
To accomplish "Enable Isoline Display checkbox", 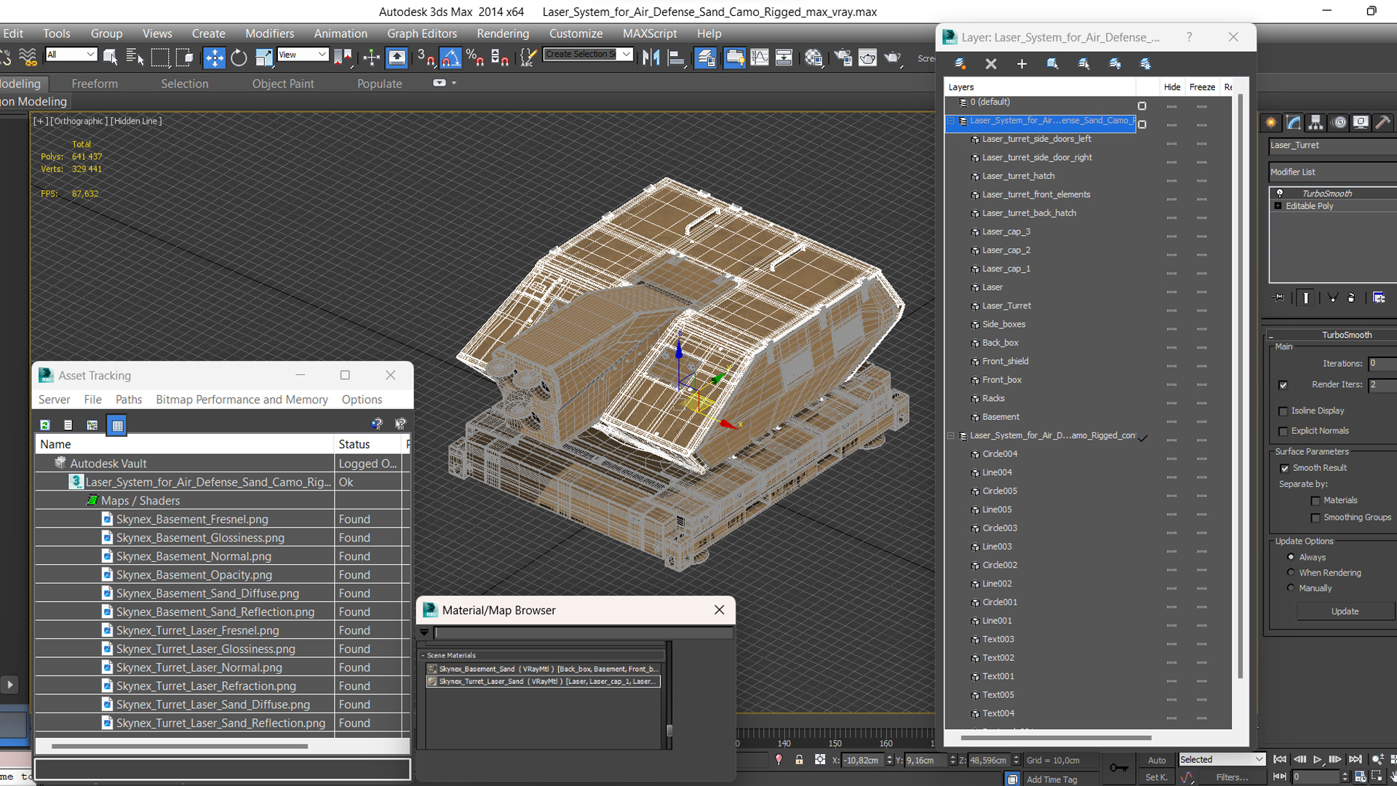I will pos(1283,411).
